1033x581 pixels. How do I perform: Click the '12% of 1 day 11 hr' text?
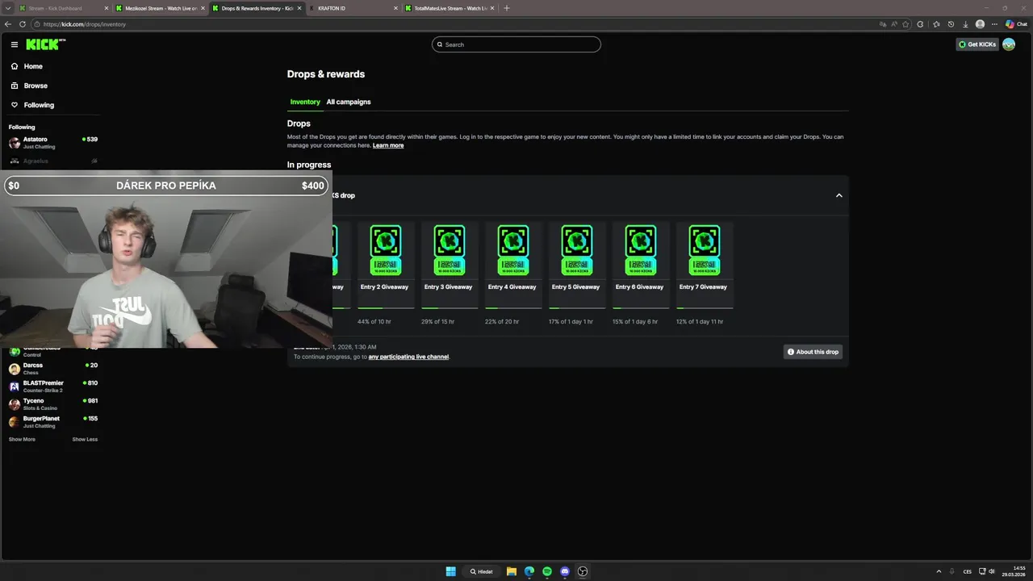(700, 321)
